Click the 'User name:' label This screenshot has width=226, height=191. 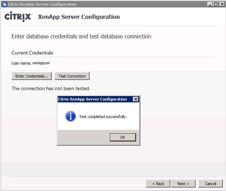(21, 63)
